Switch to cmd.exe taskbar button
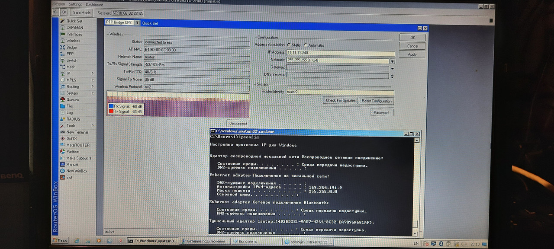554x249 pixels. [x=153, y=241]
